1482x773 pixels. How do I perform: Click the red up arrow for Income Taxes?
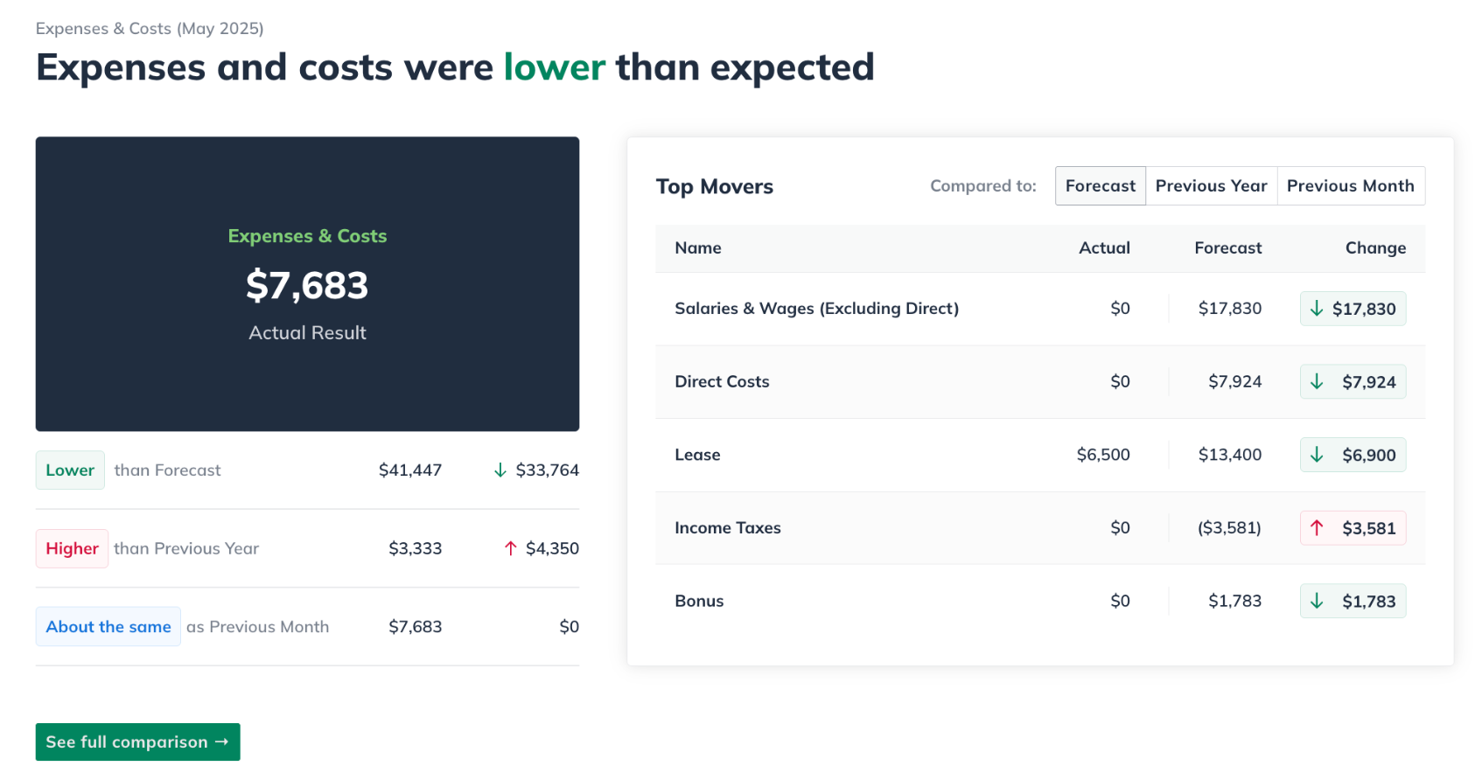pos(1316,527)
